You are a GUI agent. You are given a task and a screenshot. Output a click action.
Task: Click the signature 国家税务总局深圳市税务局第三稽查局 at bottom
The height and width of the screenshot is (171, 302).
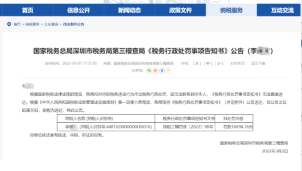(254, 143)
